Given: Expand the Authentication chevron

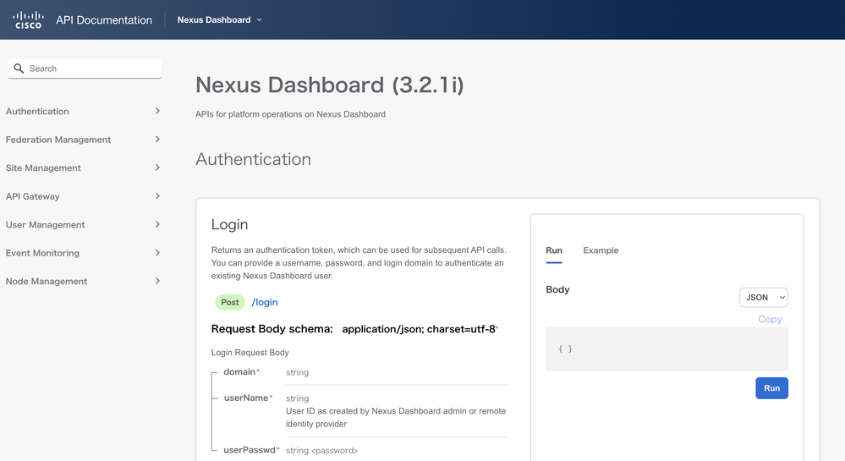Looking at the screenshot, I should point(157,111).
